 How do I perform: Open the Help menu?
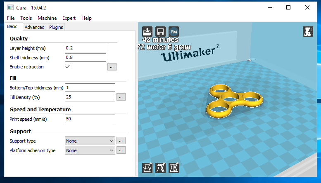(86, 18)
